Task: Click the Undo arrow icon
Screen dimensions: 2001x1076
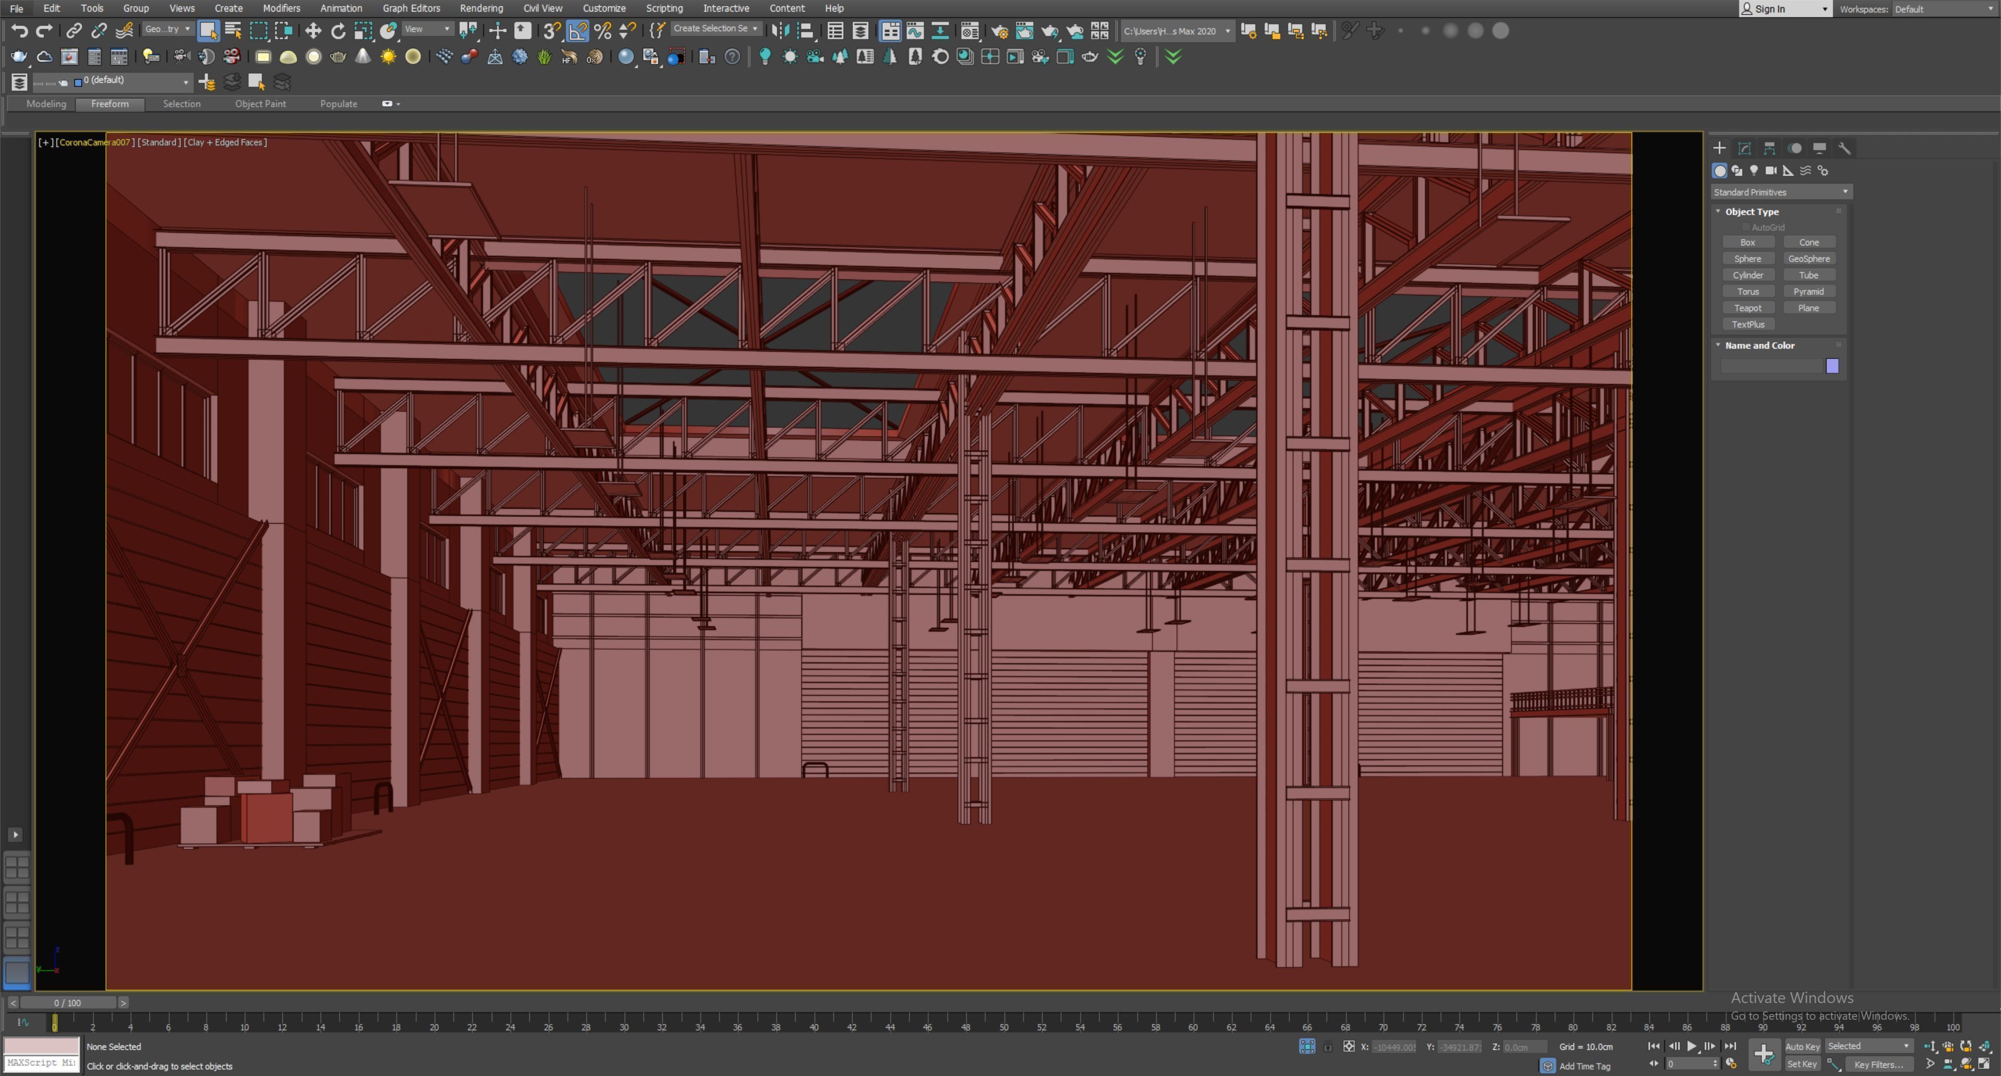Action: pyautogui.click(x=19, y=31)
